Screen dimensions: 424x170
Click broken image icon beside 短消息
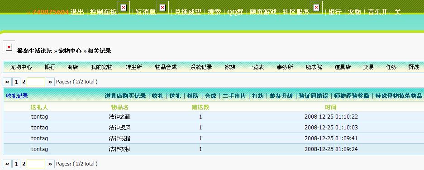pyautogui.click(x=162, y=8)
